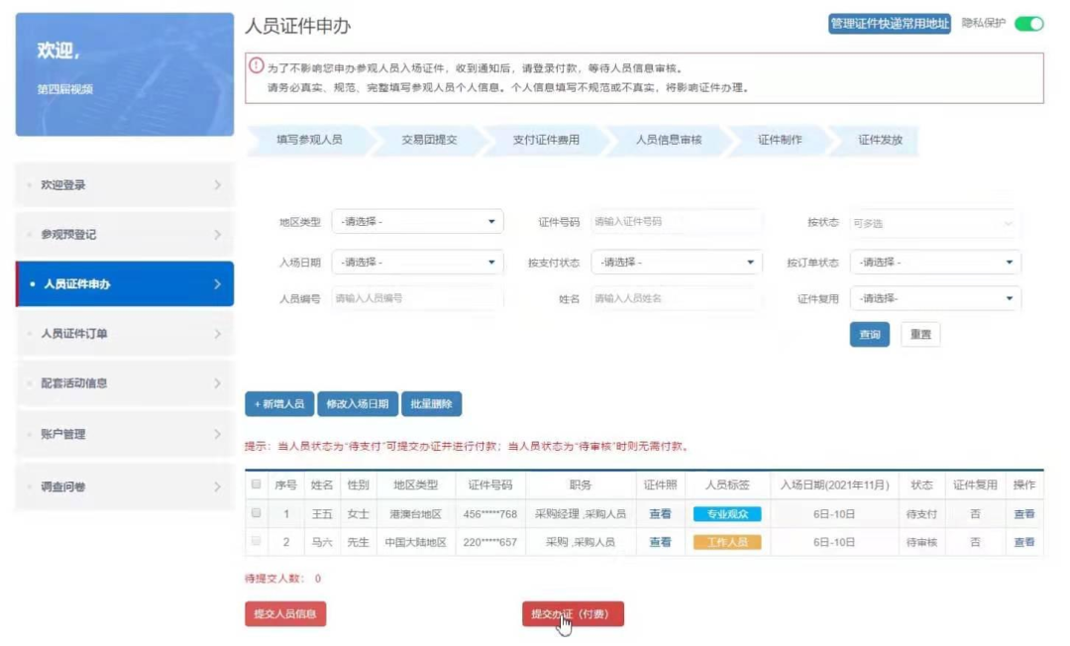1070x646 pixels.
Task: Click the 专业观众 tag for 王五
Action: click(727, 514)
